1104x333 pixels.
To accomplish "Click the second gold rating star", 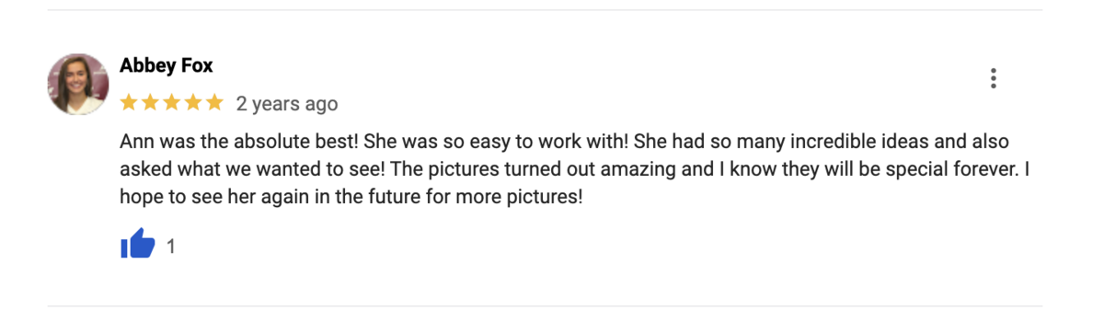I will click(150, 103).
